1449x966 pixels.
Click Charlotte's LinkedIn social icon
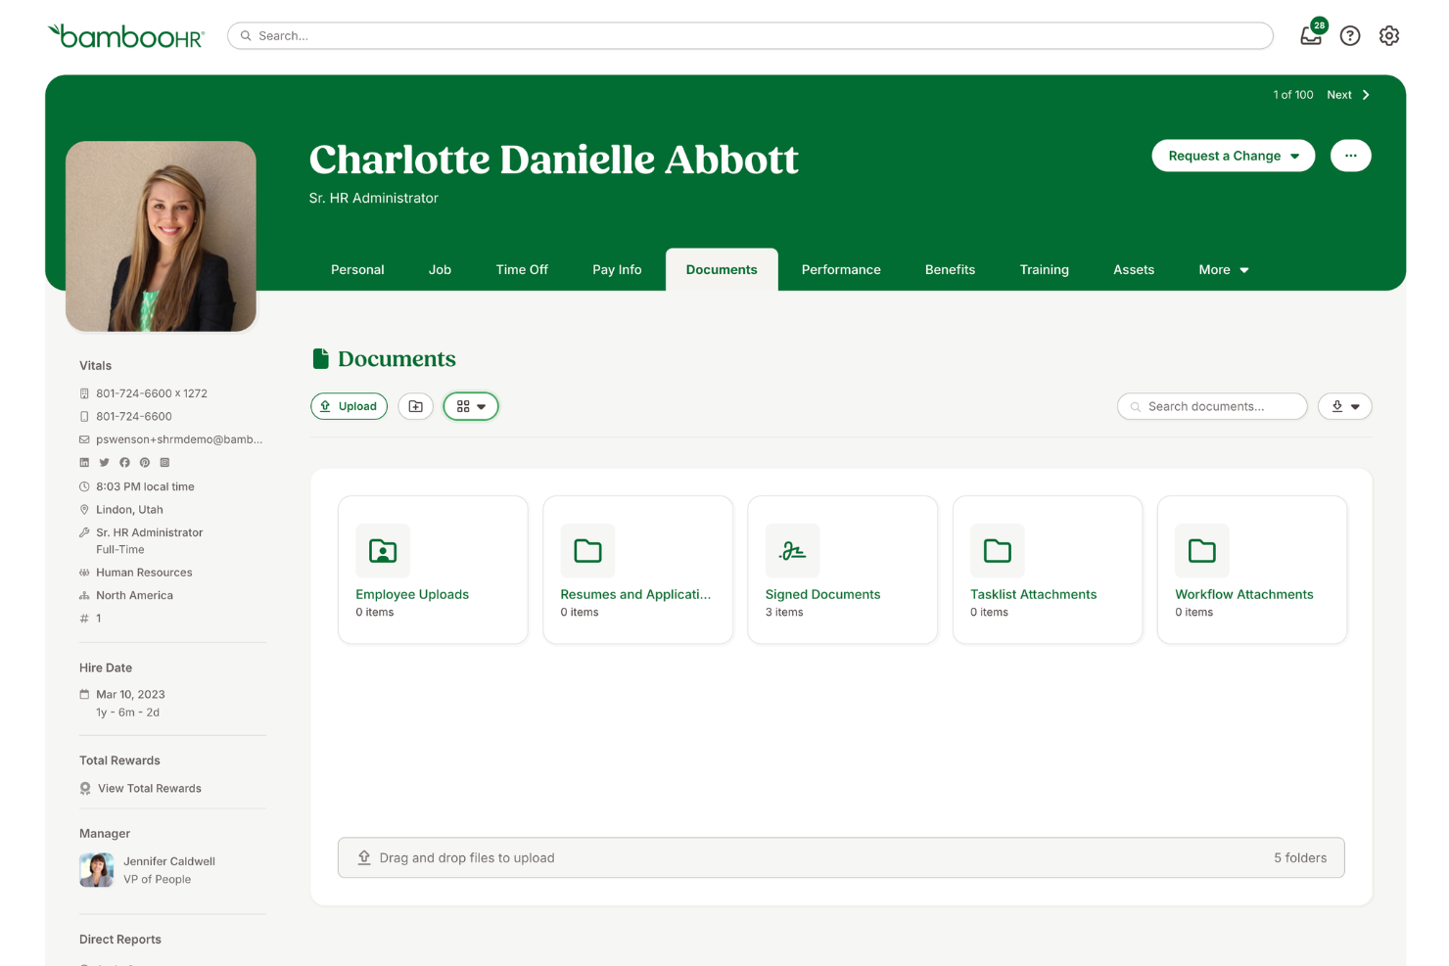(x=84, y=462)
